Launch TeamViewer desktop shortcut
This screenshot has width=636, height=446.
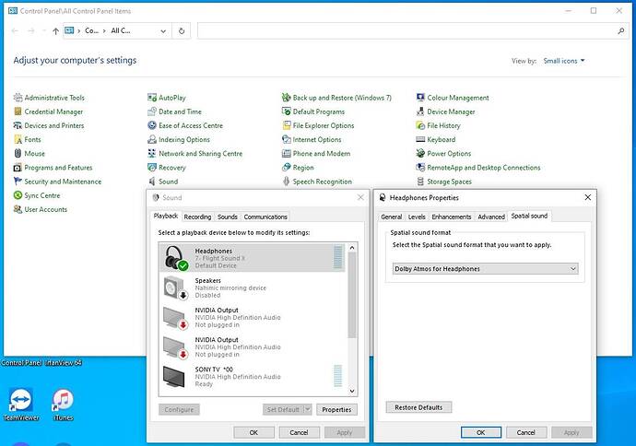pos(21,405)
